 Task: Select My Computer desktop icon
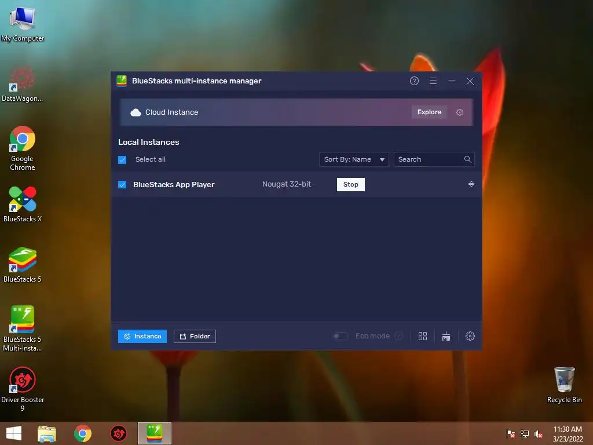[x=23, y=24]
